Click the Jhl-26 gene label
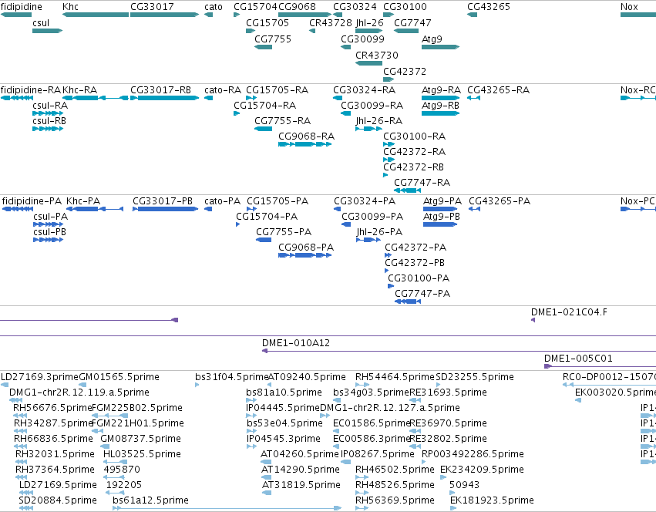656x512 pixels. pyautogui.click(x=369, y=23)
